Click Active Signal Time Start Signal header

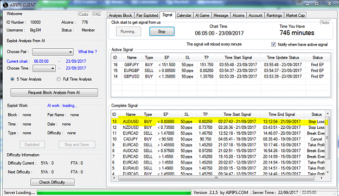(238, 57)
